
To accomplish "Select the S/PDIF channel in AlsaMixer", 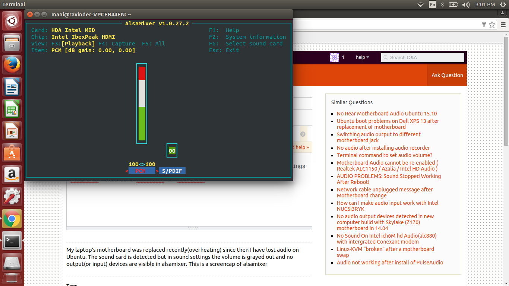I will [172, 171].
